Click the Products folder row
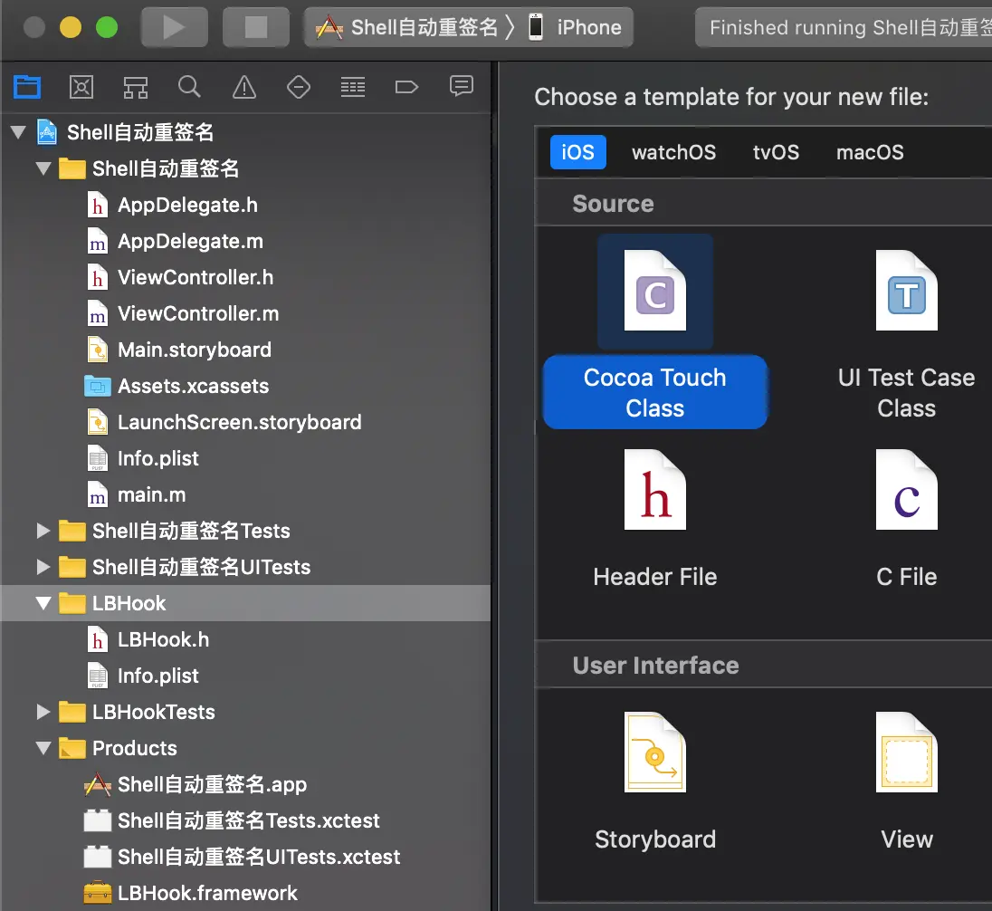This screenshot has width=992, height=911. click(245, 748)
